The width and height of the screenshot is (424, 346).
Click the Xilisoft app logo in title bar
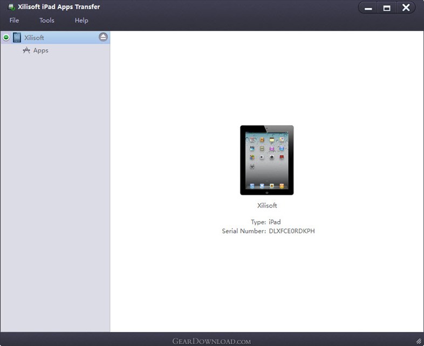click(11, 7)
